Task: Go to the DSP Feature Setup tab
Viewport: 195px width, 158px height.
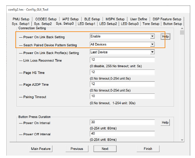Action: point(167,19)
